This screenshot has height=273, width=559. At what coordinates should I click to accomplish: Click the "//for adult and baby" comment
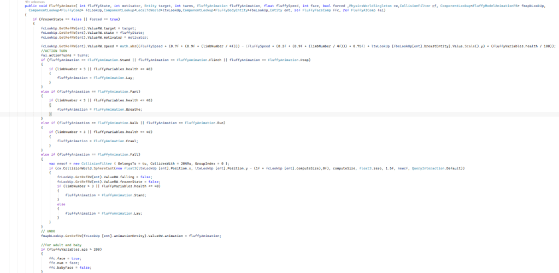[61, 245]
